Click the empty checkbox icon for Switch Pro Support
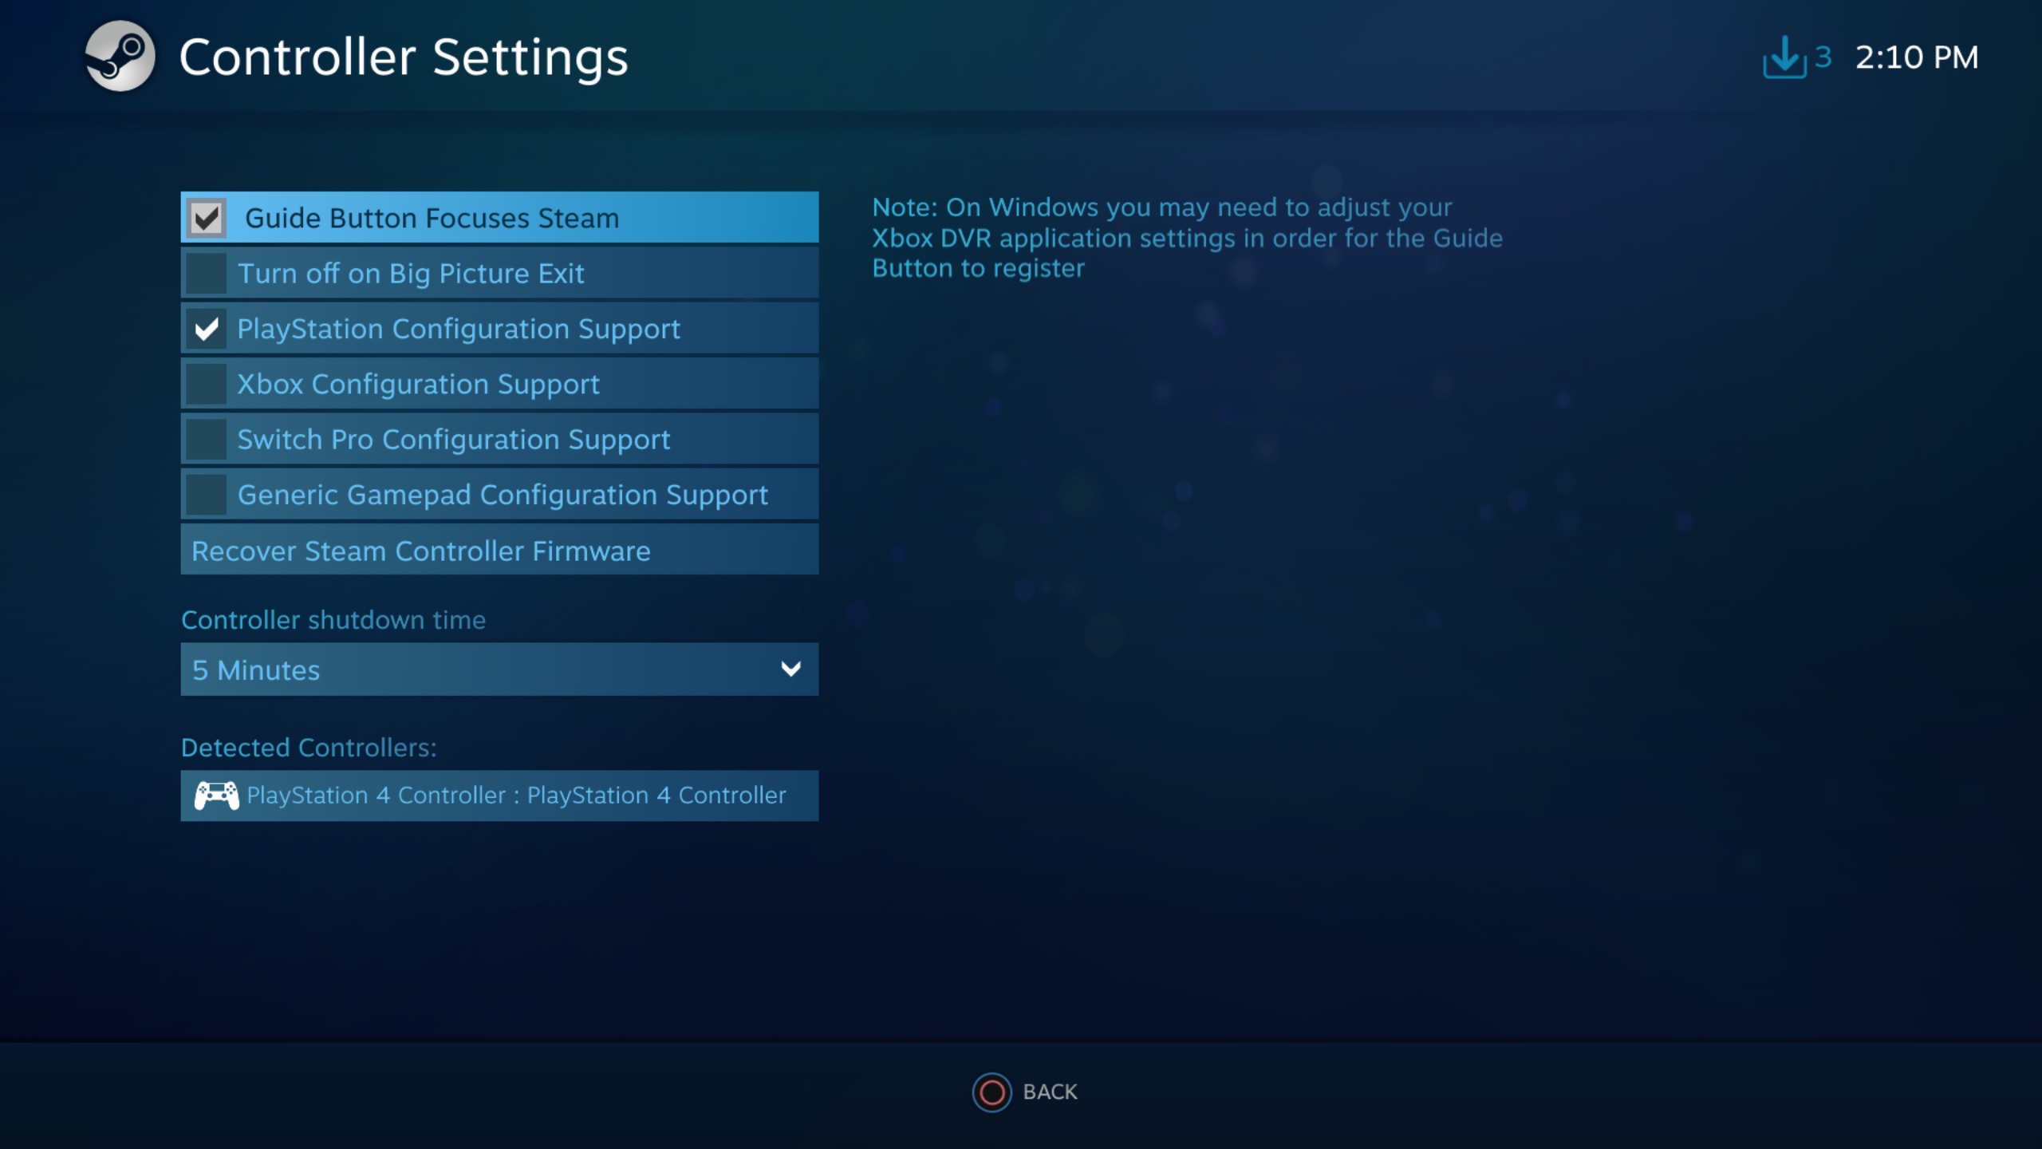The image size is (2042, 1149). (206, 439)
